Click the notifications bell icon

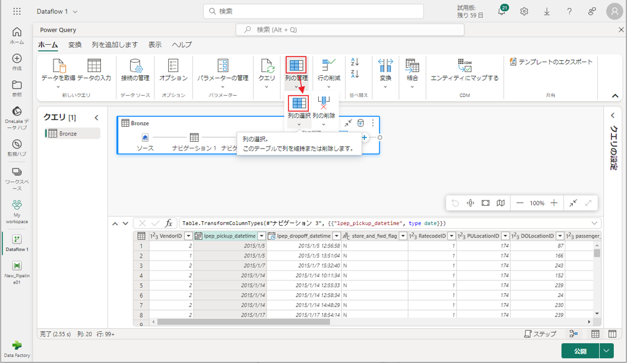(502, 11)
